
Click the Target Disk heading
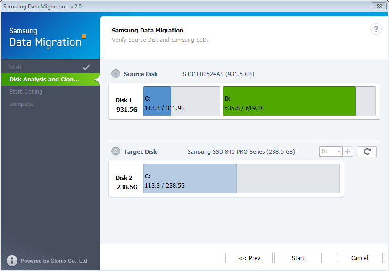[x=140, y=151]
